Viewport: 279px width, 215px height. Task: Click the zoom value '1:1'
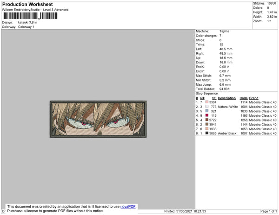point(269,21)
